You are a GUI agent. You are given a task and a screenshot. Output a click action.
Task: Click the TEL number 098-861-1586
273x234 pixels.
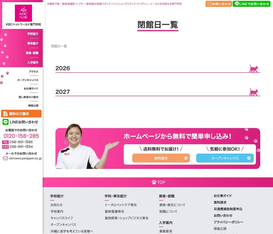pos(21,142)
